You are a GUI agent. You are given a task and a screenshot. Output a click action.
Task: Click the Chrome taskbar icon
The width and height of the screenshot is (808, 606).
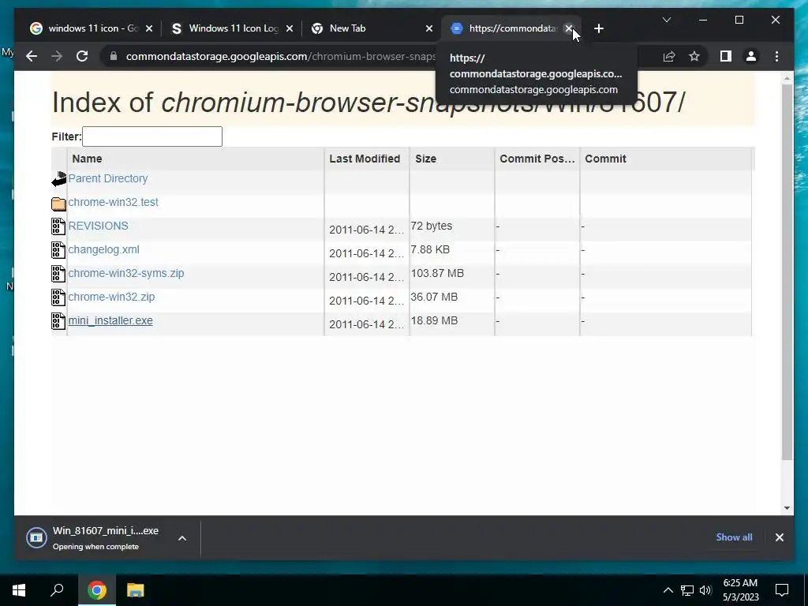tap(97, 590)
